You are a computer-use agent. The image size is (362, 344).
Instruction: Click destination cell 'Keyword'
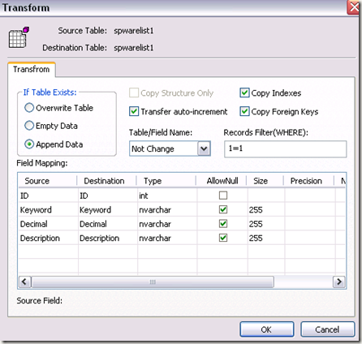[108, 209]
